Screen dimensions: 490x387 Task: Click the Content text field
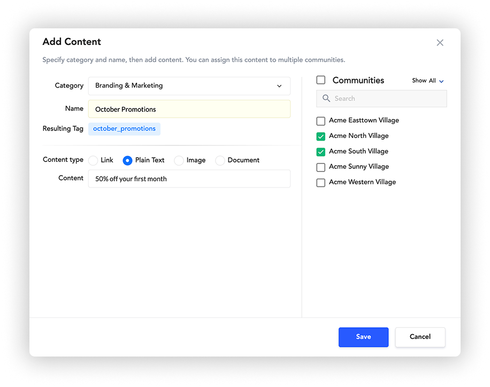click(x=189, y=179)
